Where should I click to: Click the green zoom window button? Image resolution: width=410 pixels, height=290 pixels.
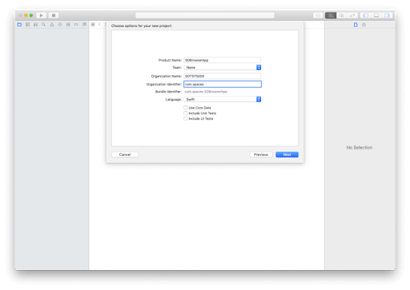[x=31, y=15]
